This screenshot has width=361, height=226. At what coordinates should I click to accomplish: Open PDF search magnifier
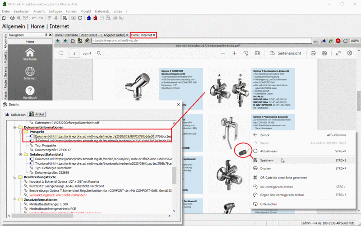(x=99, y=53)
